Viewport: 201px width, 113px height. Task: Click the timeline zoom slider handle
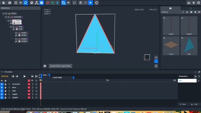[x=49, y=75]
